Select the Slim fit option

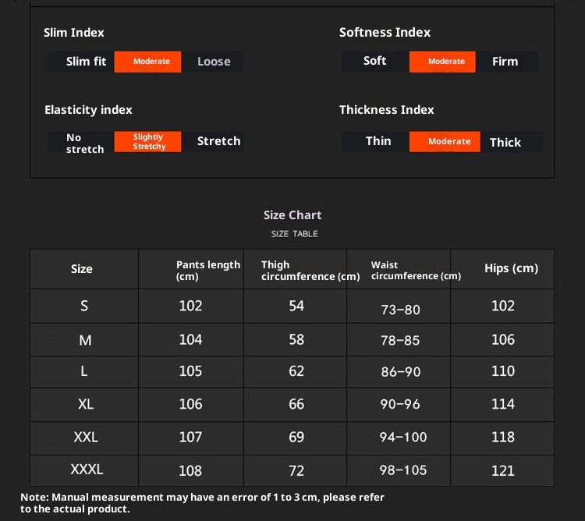point(86,62)
